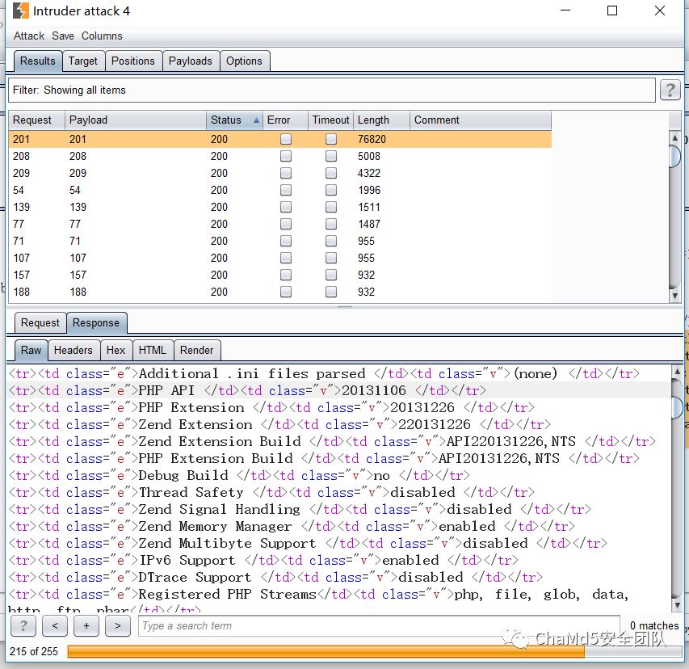Screen dimensions: 689x669
Task: Switch to the HTML view tab
Action: pyautogui.click(x=153, y=351)
